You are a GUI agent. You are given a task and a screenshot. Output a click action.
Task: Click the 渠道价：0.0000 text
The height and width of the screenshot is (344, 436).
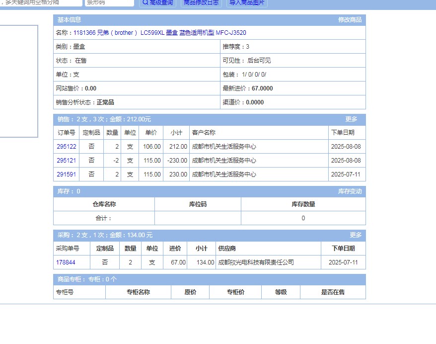243,102
